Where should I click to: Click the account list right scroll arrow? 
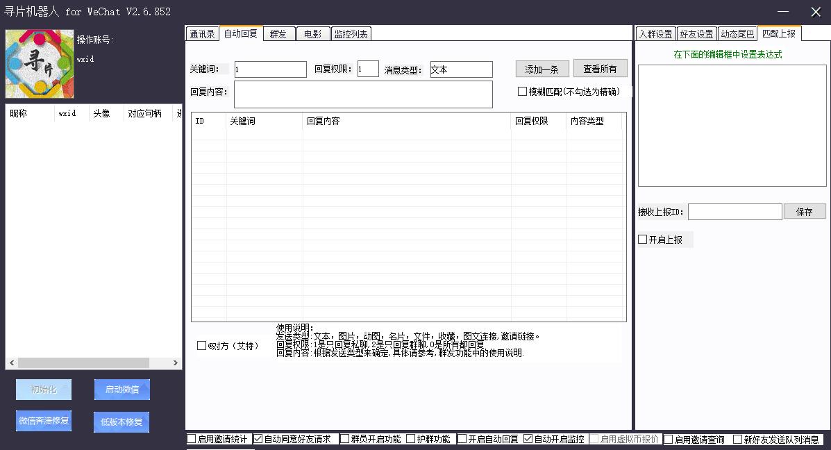coord(176,363)
